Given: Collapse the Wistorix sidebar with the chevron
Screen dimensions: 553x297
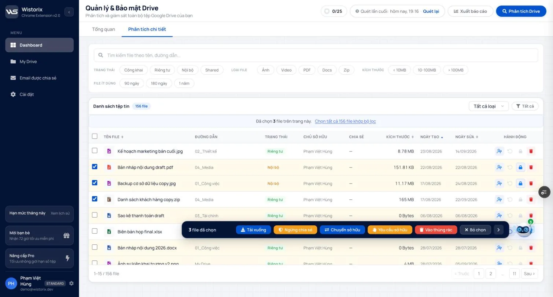Looking at the screenshot, I should click(69, 12).
